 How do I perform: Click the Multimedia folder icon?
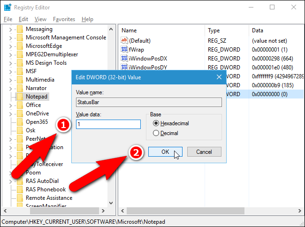coord(20,80)
